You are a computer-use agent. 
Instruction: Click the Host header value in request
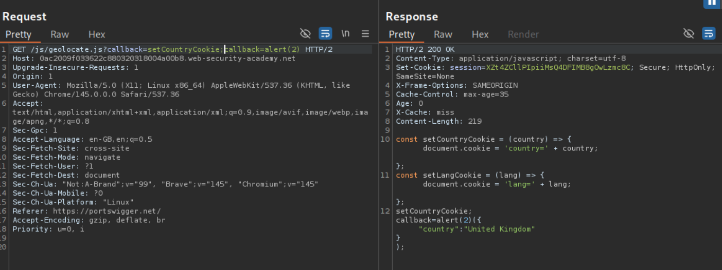click(167, 59)
